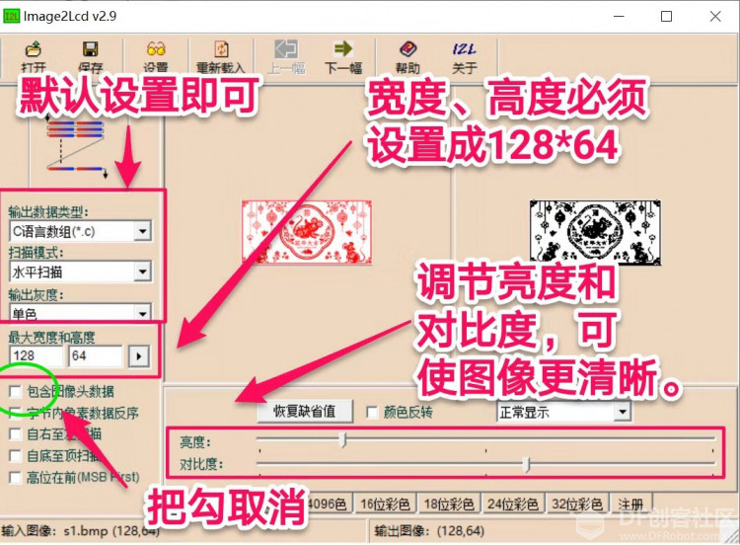The height and width of the screenshot is (545, 740).
Task: Switch to 4096色 tab
Action: click(x=328, y=504)
